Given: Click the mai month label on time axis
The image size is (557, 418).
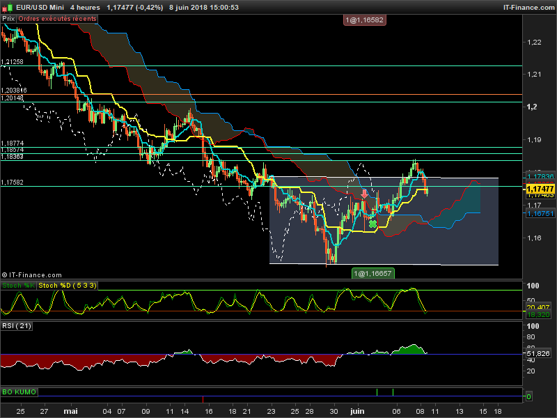Looking at the screenshot, I should pos(71,411).
